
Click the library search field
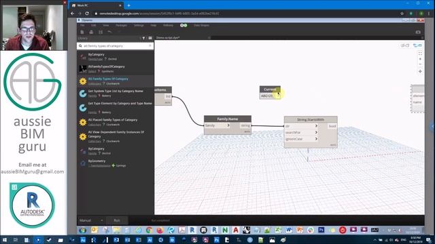tap(115, 46)
